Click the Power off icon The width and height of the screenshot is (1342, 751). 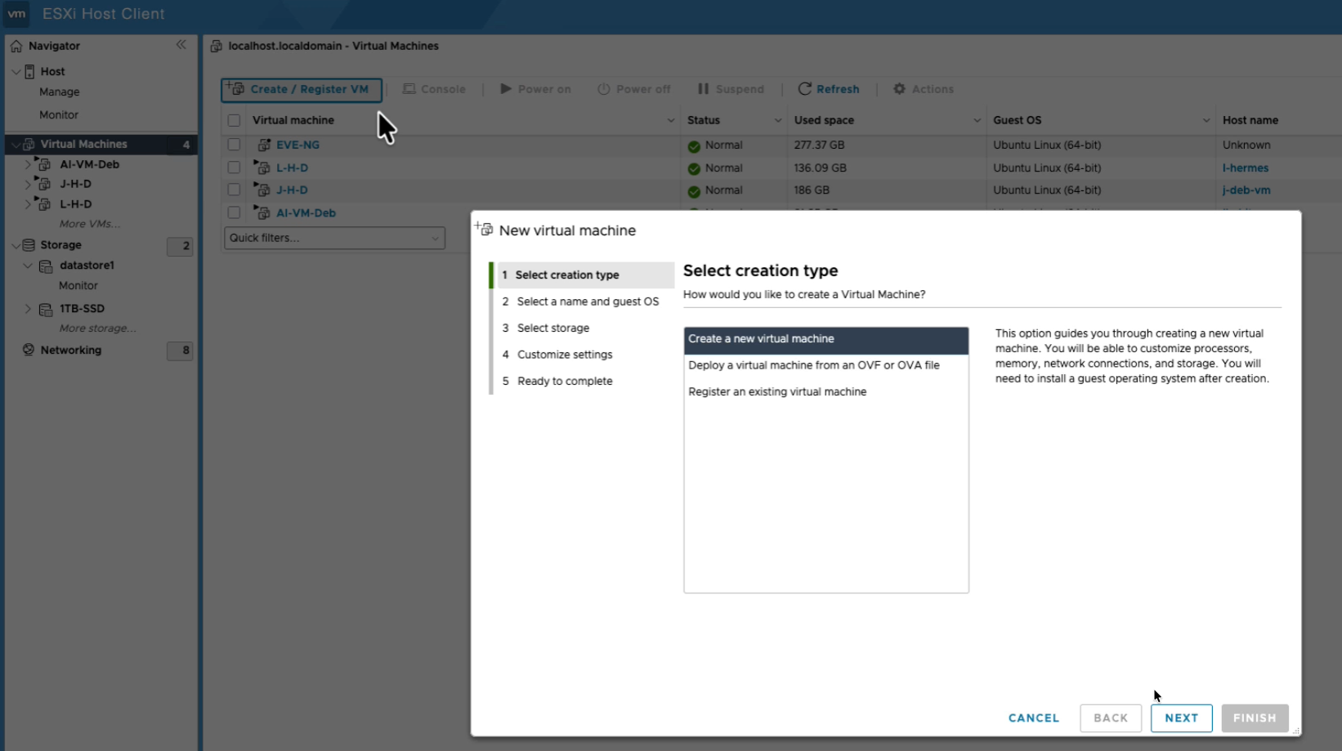(x=604, y=89)
